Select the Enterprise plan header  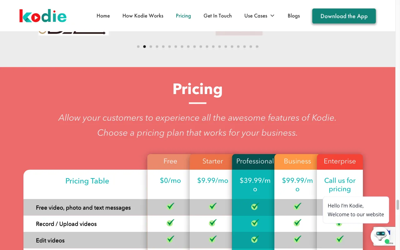pyautogui.click(x=340, y=162)
